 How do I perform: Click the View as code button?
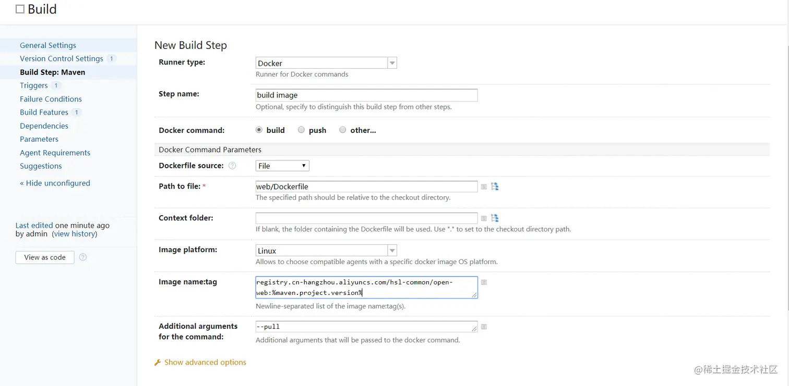point(45,257)
